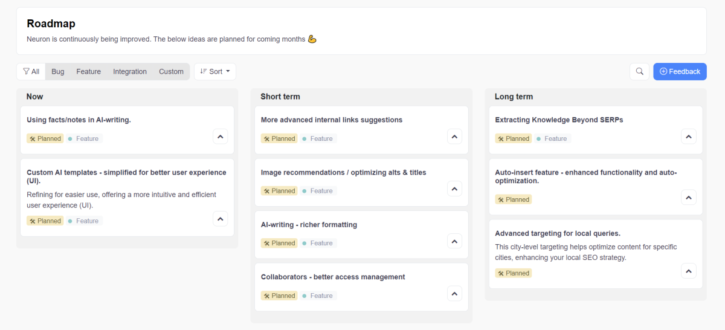Filter roadmap by Bug
The image size is (725, 330).
point(58,71)
